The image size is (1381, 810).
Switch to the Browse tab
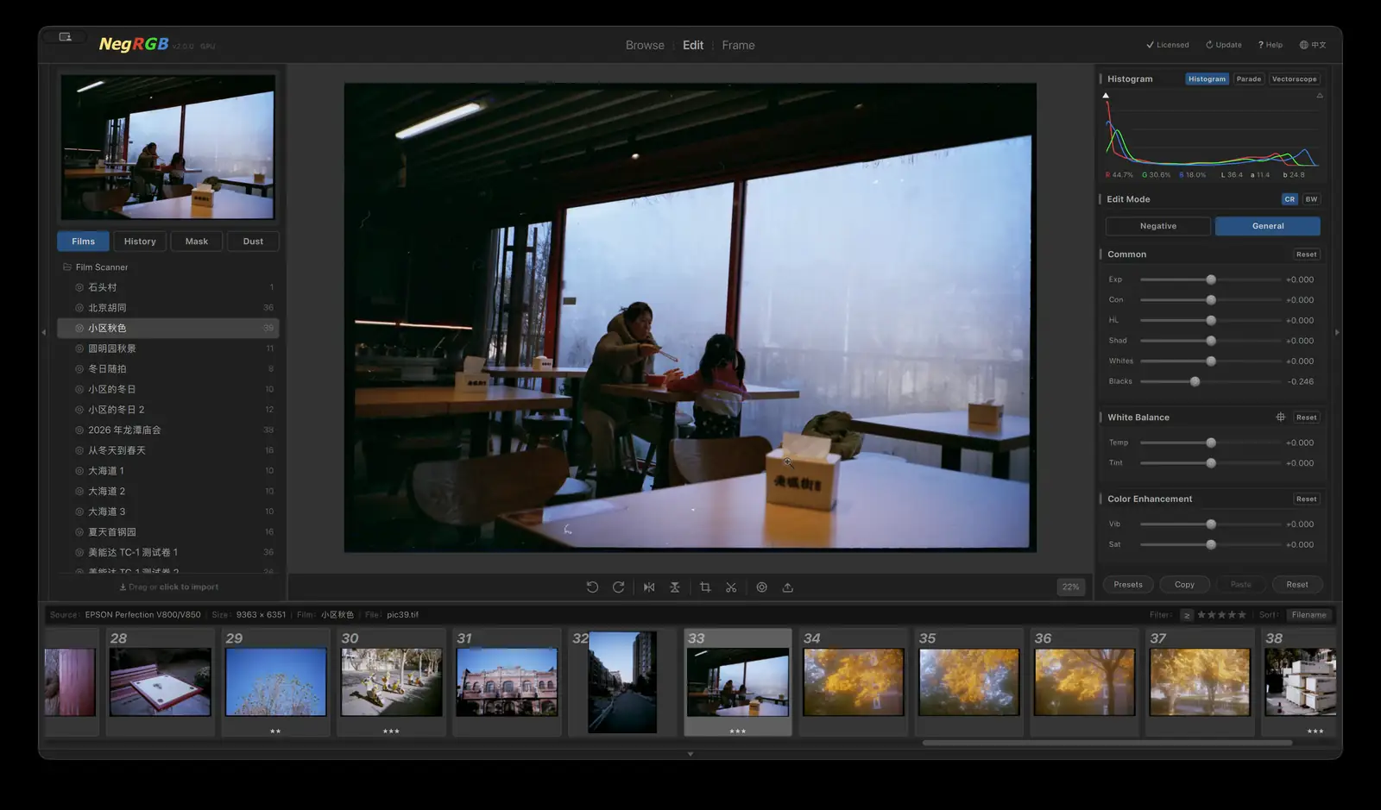(x=645, y=46)
